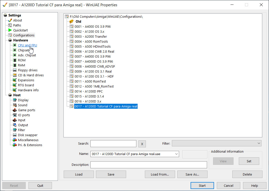Image resolution: width=269 pixels, height=191 pixels.
Task: Expand the Name combo box arrow
Action: click(x=176, y=154)
